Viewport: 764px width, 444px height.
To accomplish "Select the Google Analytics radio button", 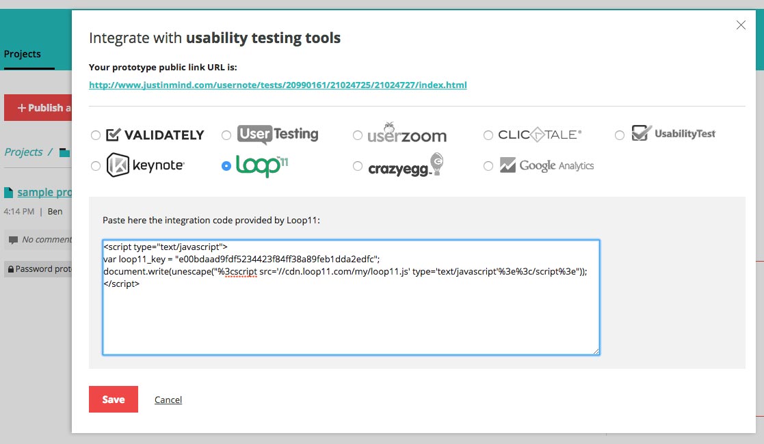I will (x=488, y=166).
